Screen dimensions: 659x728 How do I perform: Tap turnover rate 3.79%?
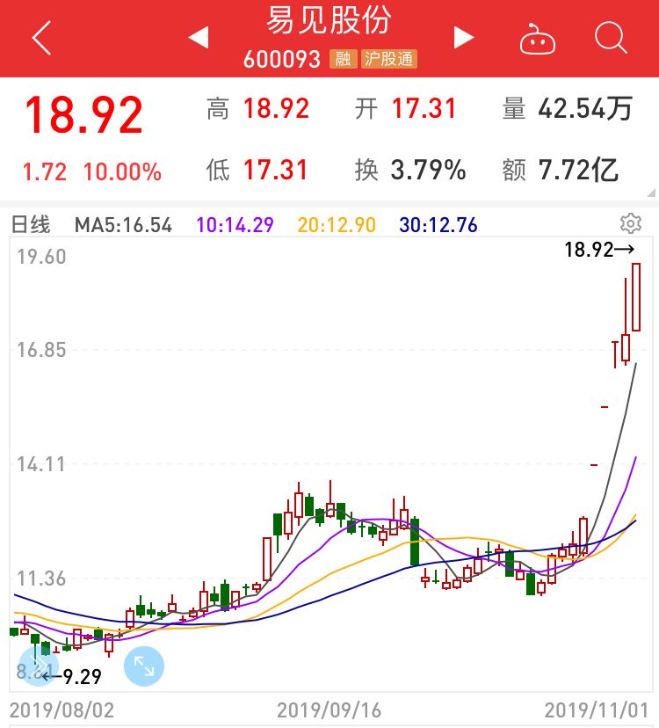pos(428,170)
